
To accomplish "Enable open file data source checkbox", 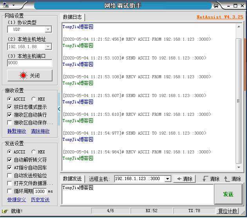I will pyautogui.click(x=9, y=183).
